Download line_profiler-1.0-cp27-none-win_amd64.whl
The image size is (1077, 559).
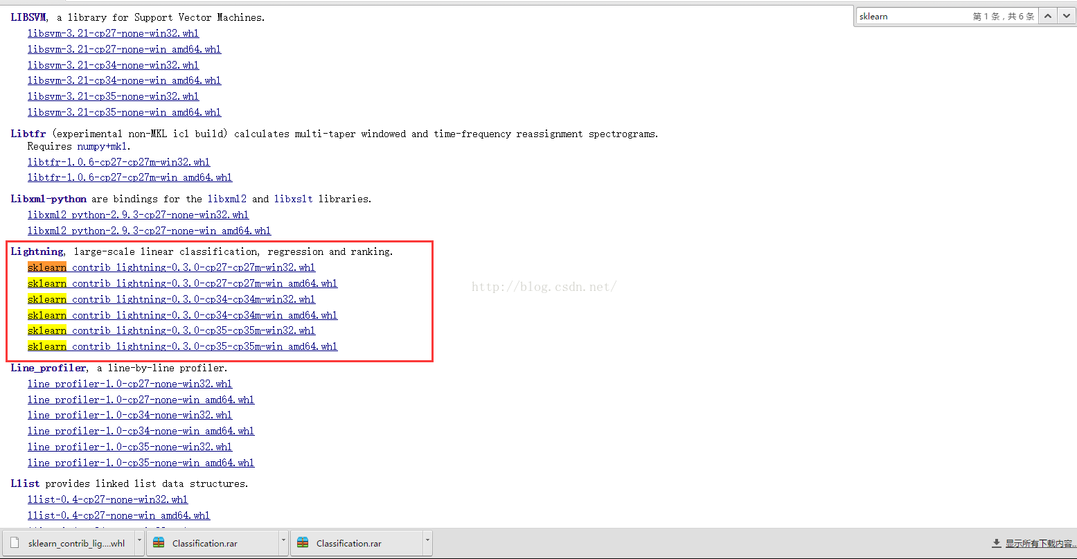pos(141,400)
